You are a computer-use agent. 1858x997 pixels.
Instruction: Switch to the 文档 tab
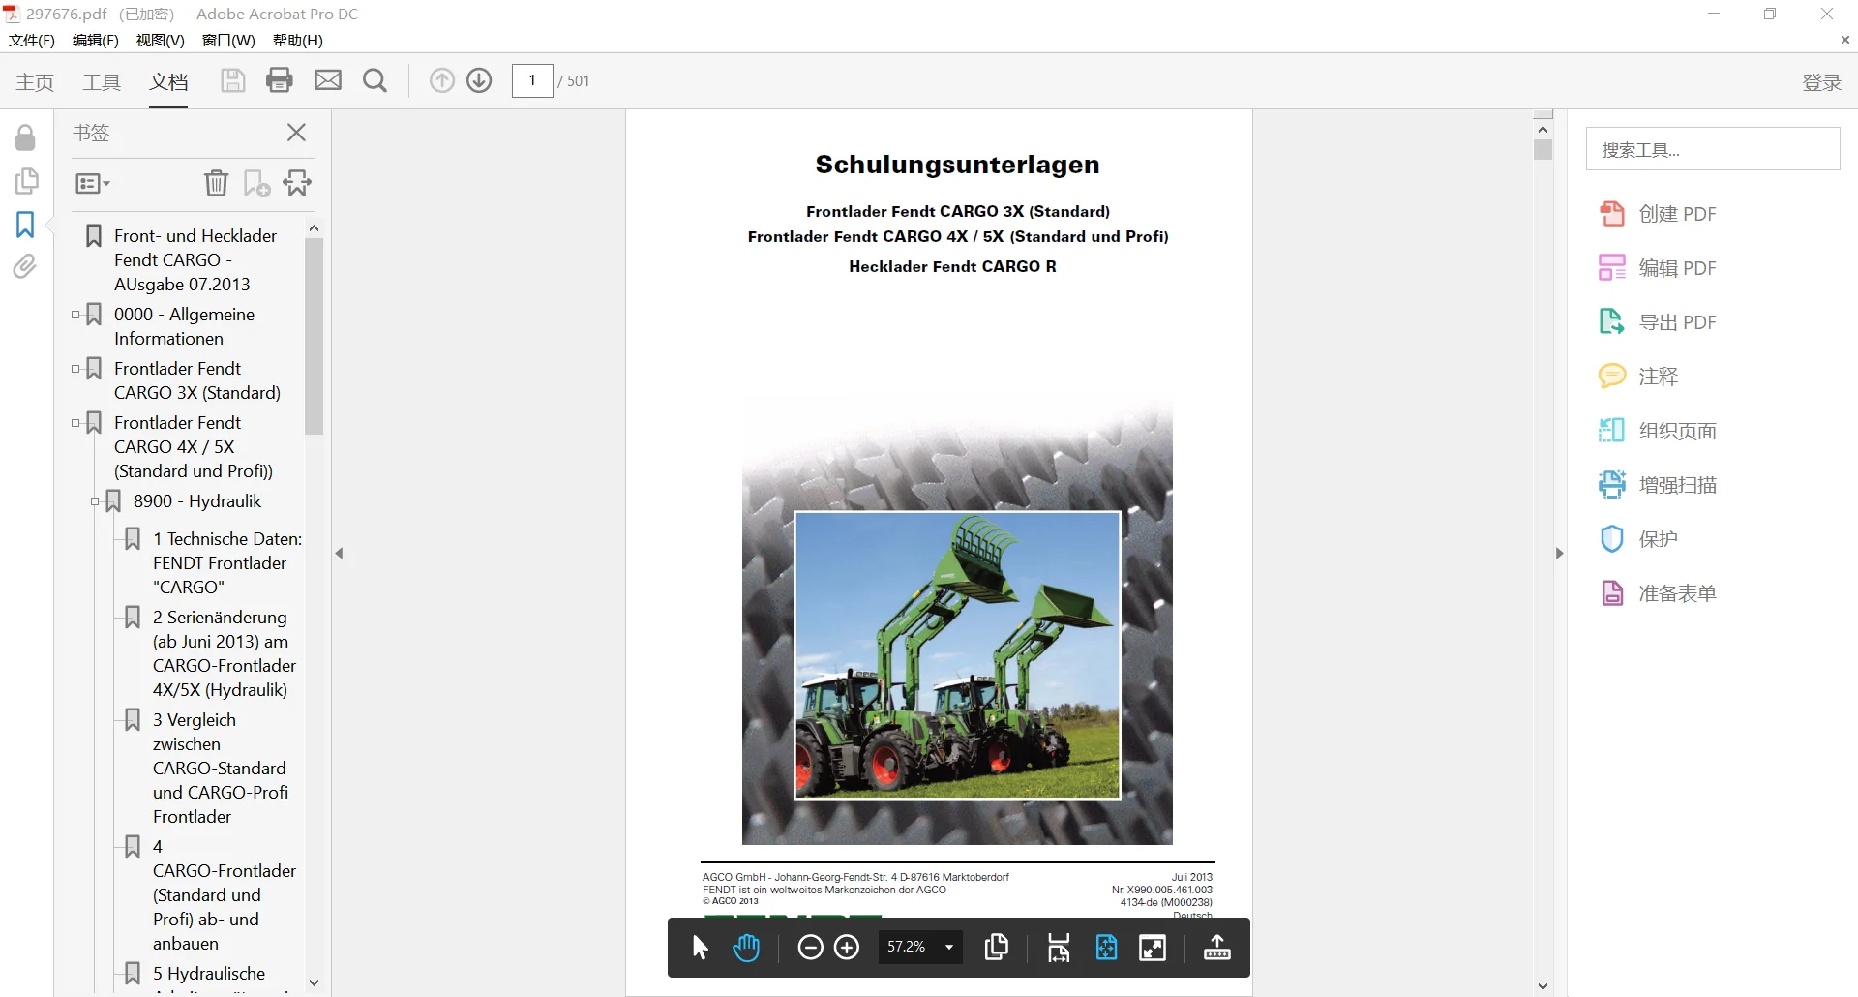click(168, 82)
